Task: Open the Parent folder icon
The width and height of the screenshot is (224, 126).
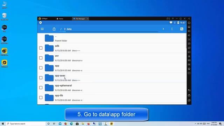Action: [x=49, y=38]
